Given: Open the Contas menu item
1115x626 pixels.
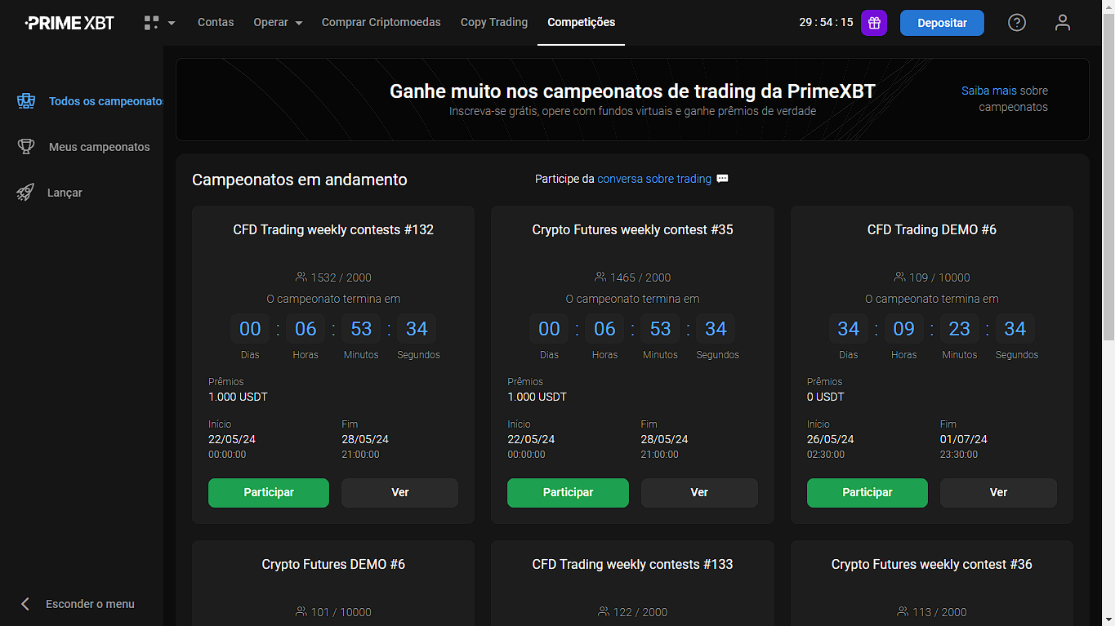Looking at the screenshot, I should tap(216, 23).
